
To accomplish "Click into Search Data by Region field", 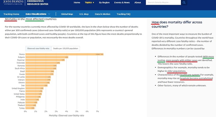I will coord(163,2).
